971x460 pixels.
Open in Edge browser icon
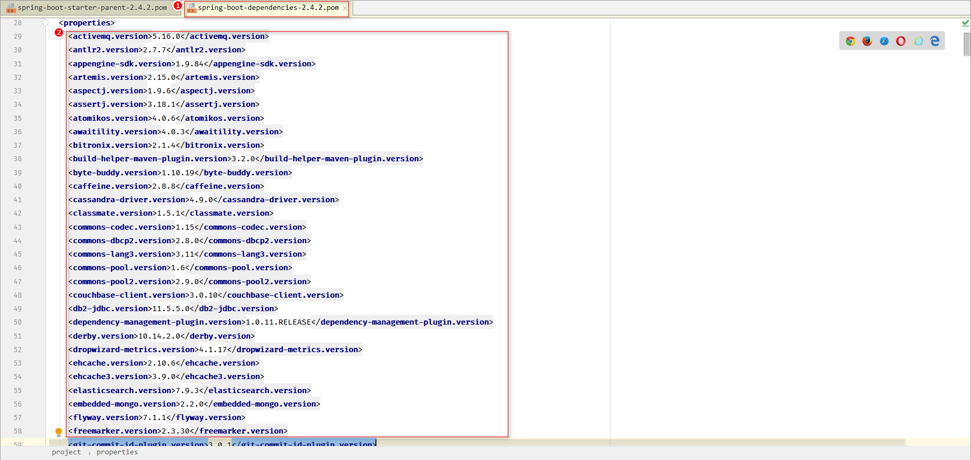click(x=935, y=41)
